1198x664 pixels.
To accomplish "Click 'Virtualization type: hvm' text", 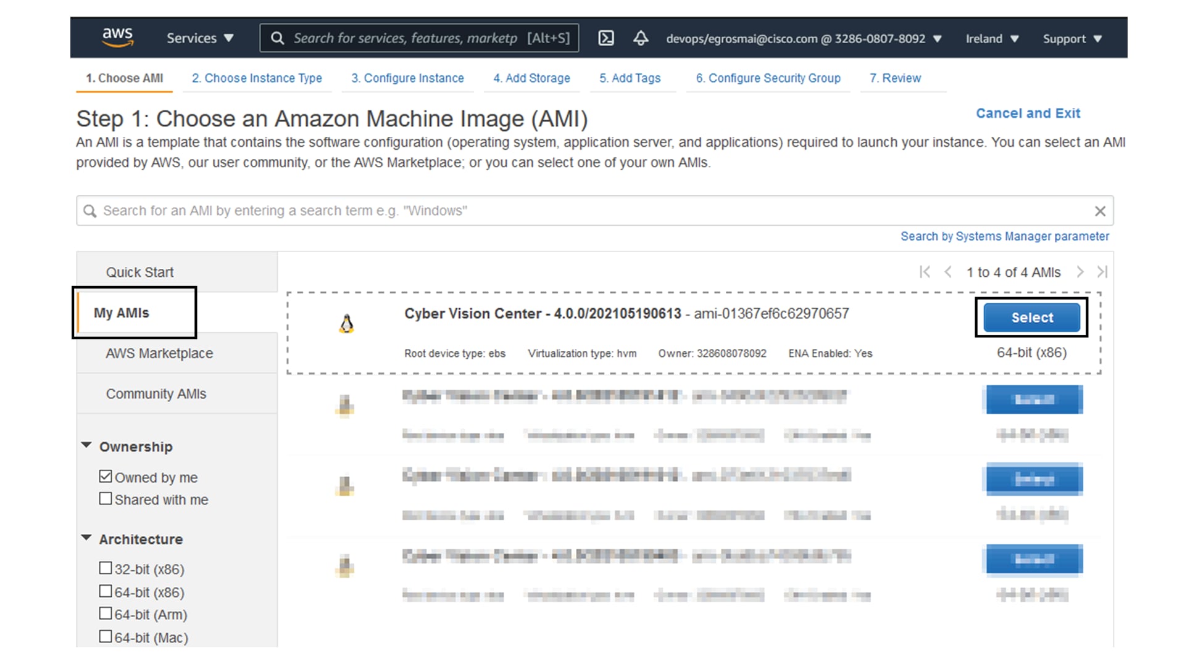I will (582, 353).
